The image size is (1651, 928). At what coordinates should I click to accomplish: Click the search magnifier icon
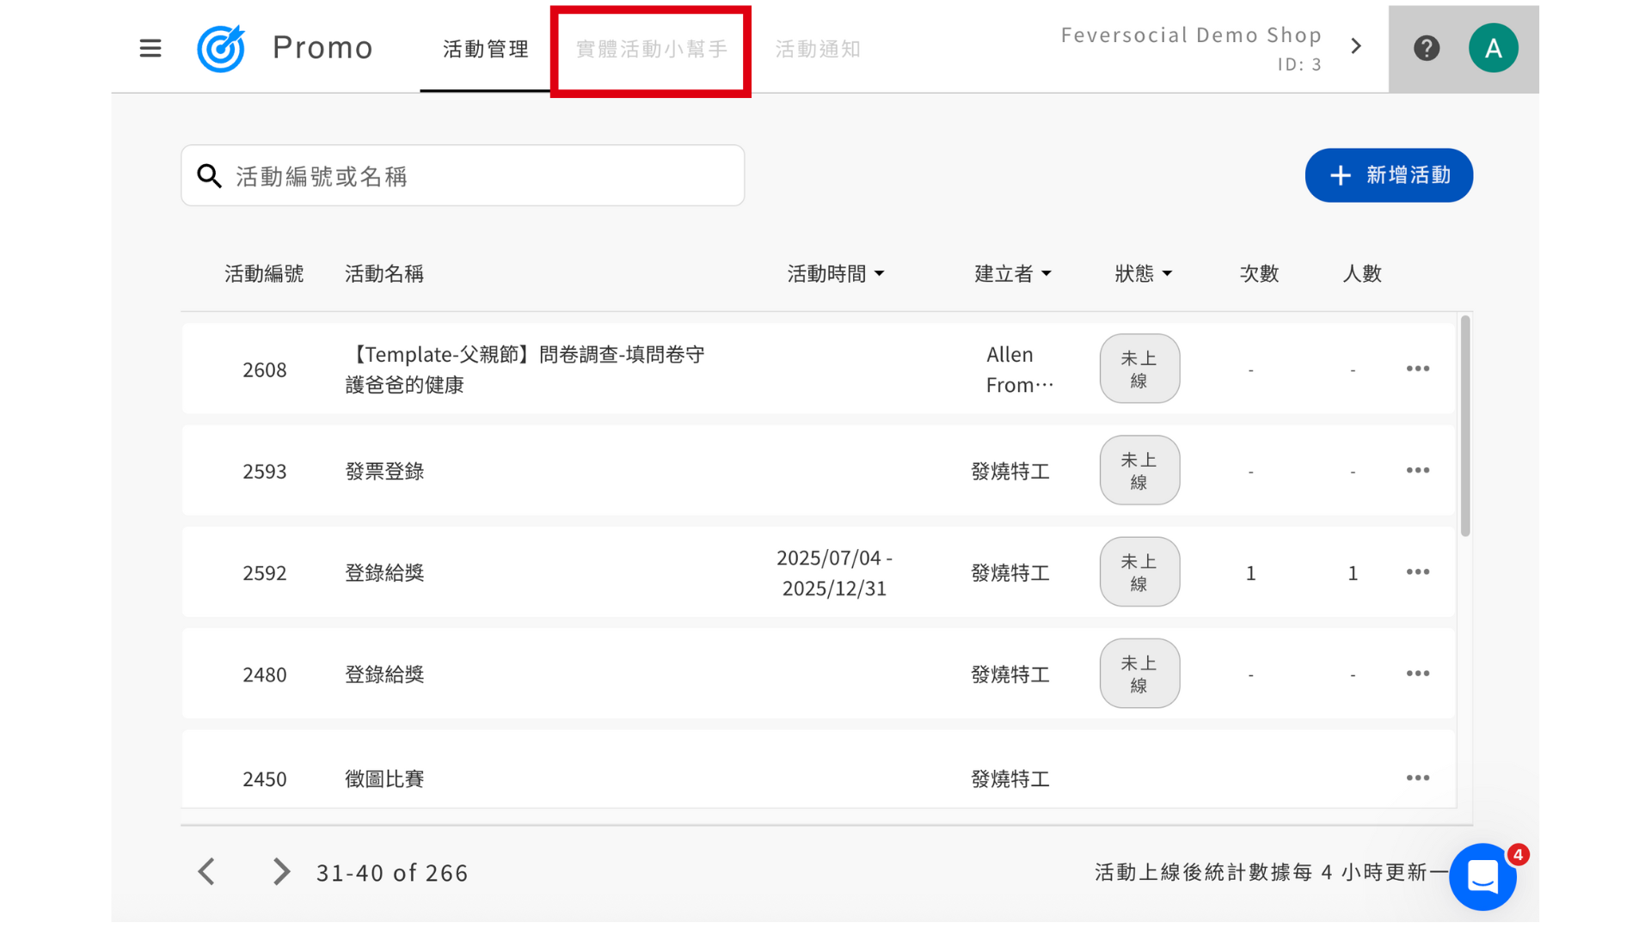[x=209, y=176]
